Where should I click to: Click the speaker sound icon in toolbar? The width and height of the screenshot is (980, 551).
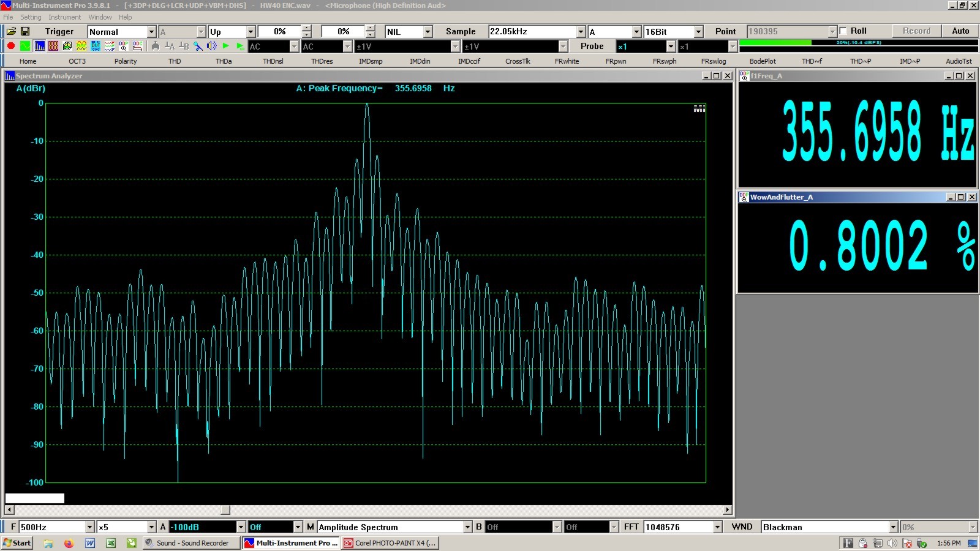pos(212,46)
